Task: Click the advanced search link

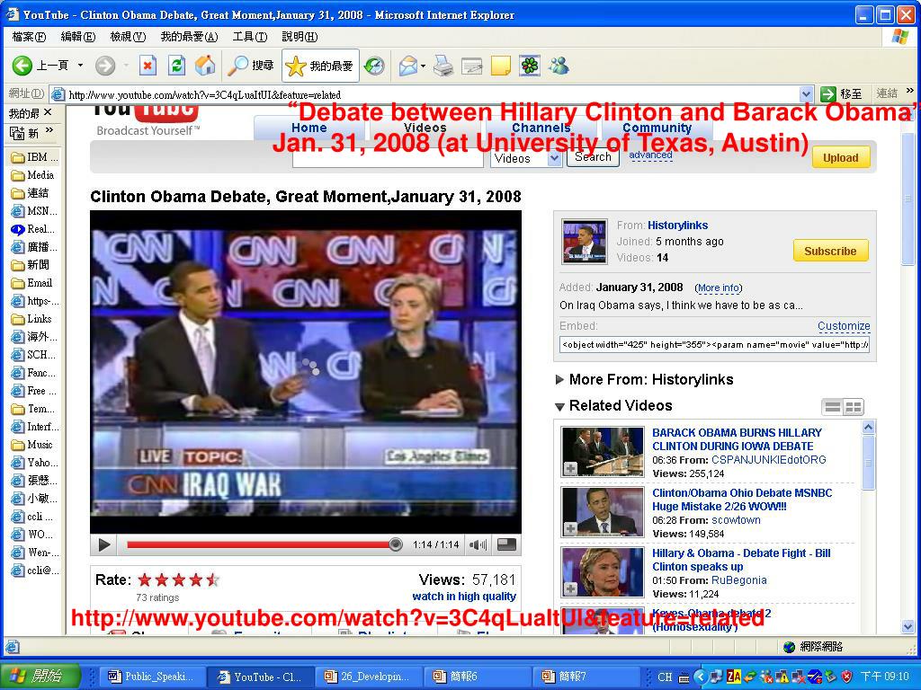Action: click(650, 155)
